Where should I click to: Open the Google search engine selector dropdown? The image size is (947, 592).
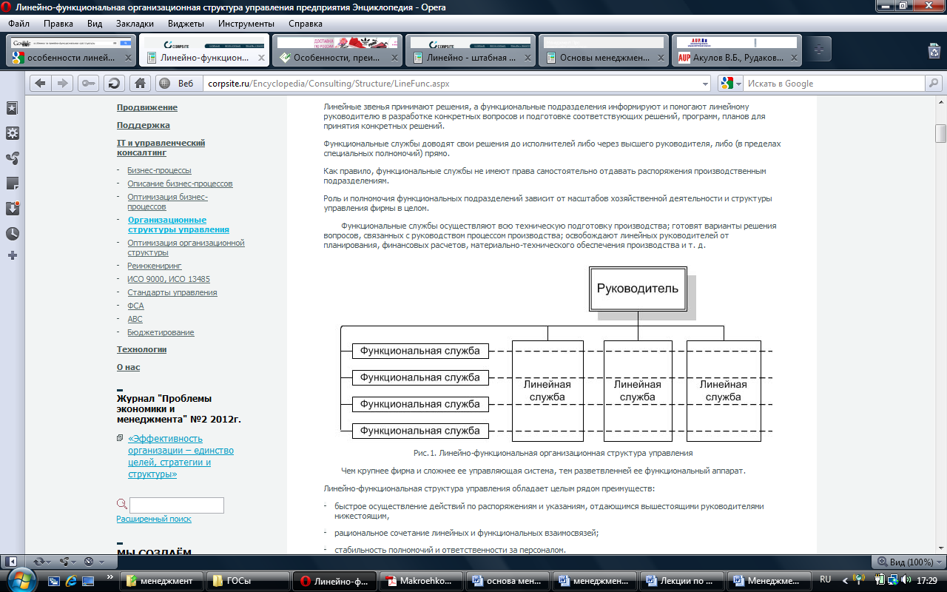(731, 84)
